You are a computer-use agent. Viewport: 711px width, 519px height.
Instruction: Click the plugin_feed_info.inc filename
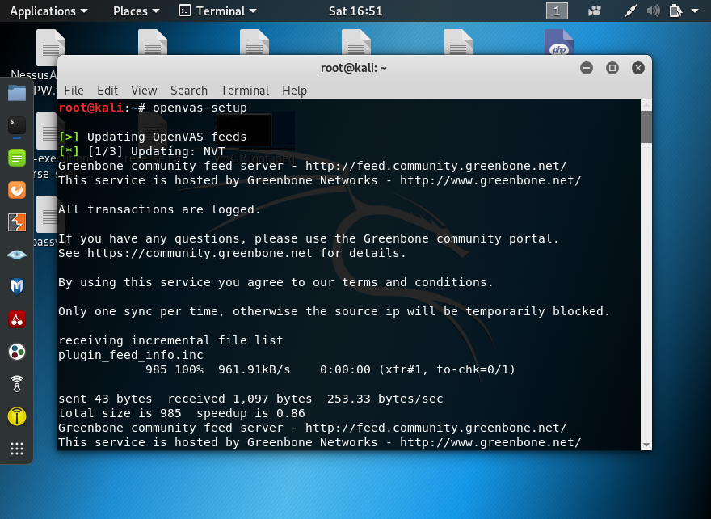[x=131, y=355]
